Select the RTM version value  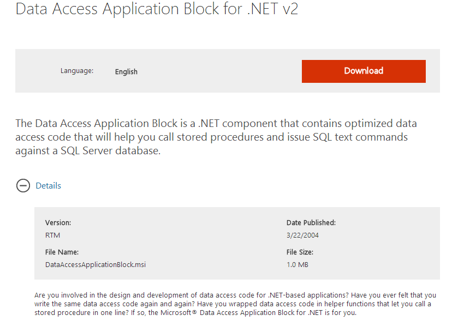tap(53, 235)
